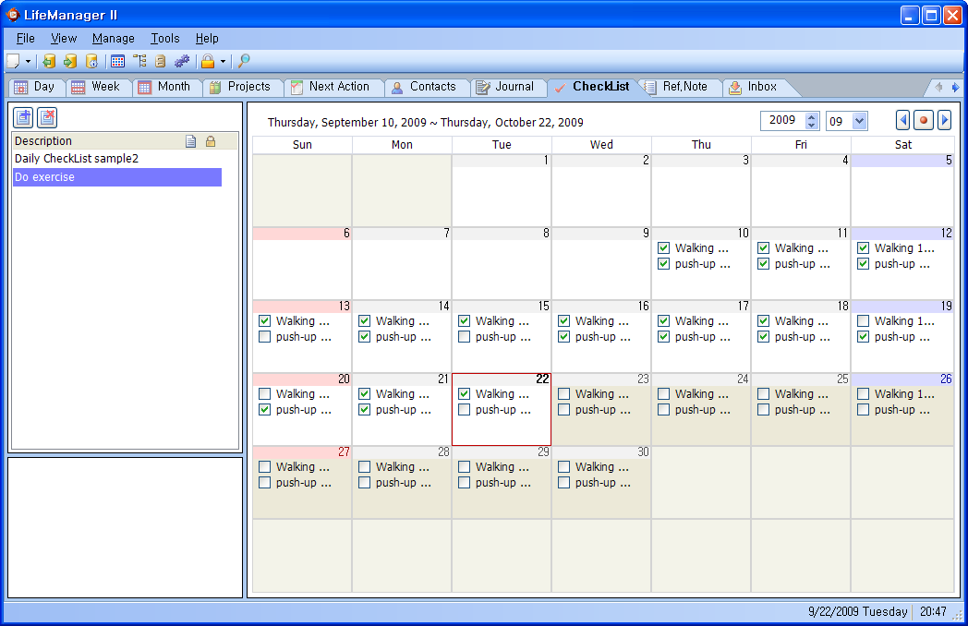Click the padlock toolbar icon
The height and width of the screenshot is (626, 968).
click(x=208, y=61)
